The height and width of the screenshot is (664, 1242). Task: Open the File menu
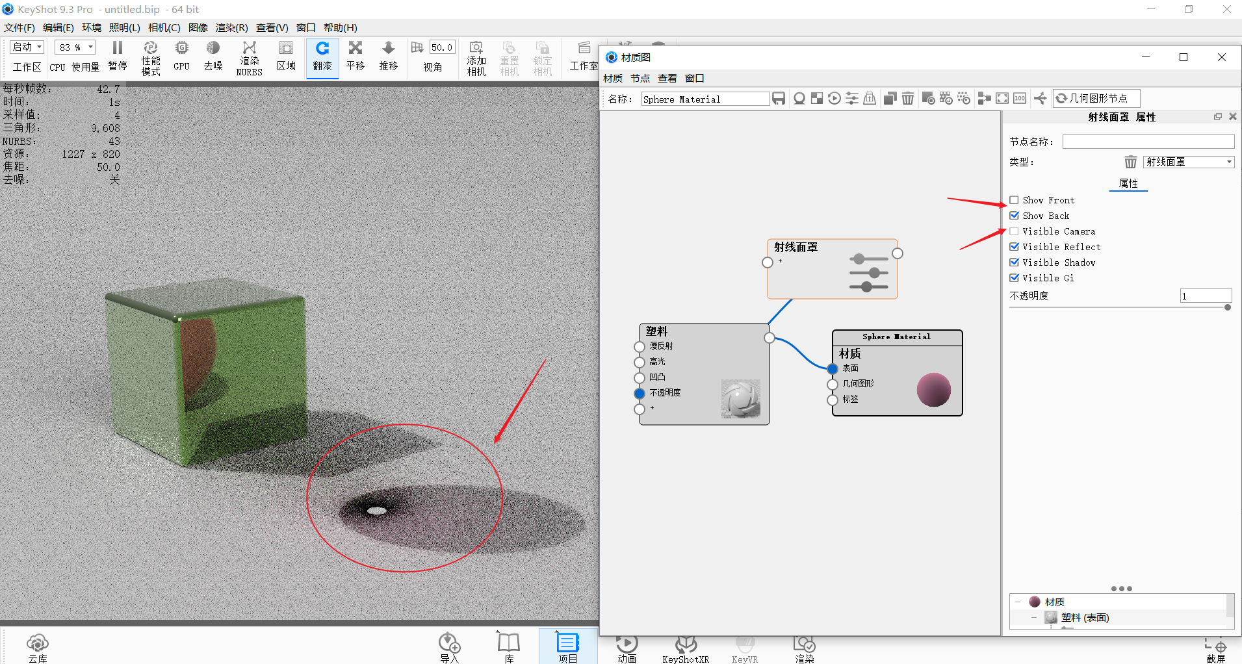19,27
